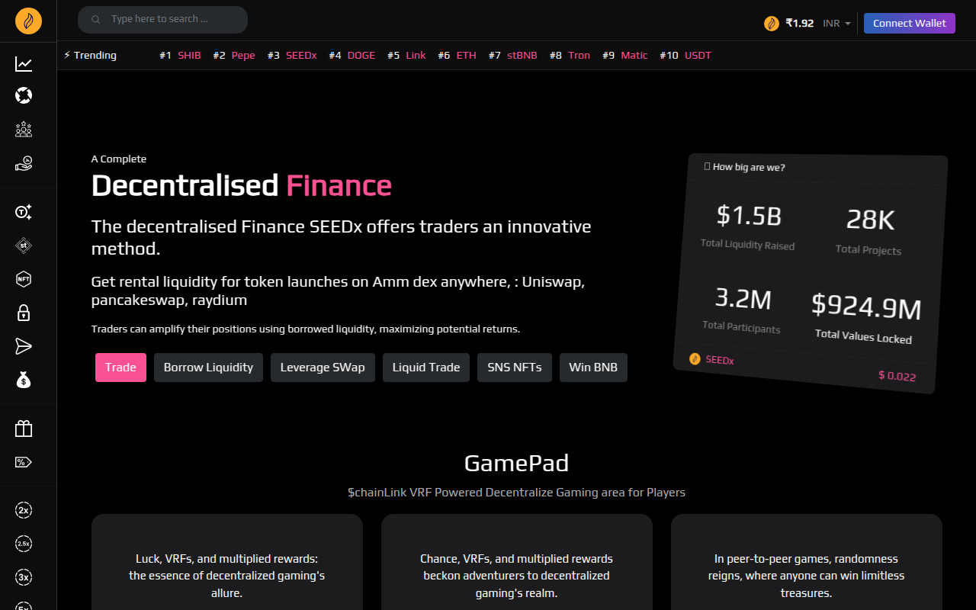This screenshot has width=976, height=610.
Task: Open the token with sparkles sidebar icon
Action: pos(24,213)
